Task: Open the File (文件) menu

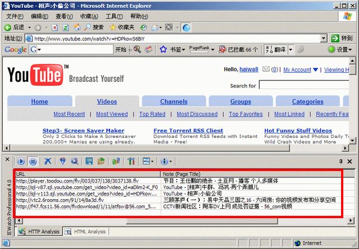Action: pos(15,16)
